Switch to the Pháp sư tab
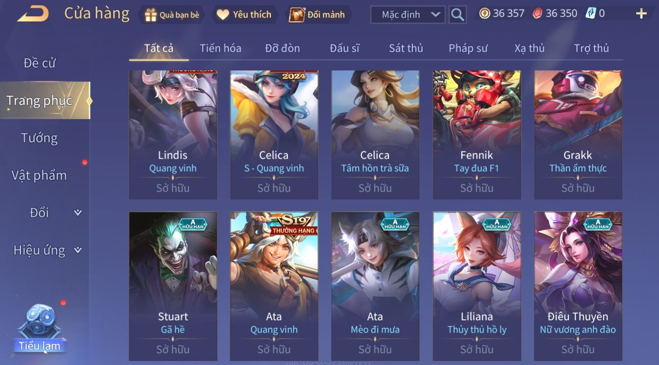This screenshot has height=365, width=659. point(468,48)
